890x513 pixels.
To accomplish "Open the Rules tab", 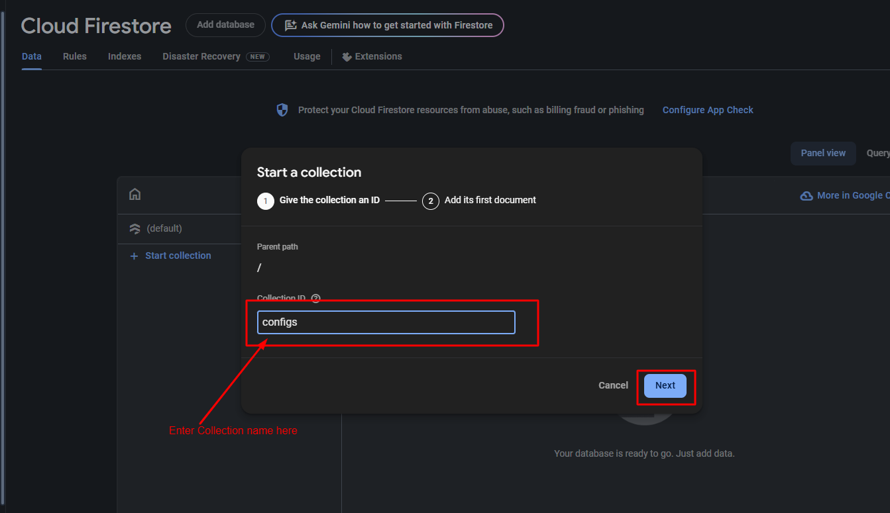I will [x=75, y=56].
